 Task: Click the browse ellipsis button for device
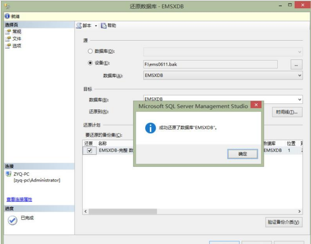(296, 64)
